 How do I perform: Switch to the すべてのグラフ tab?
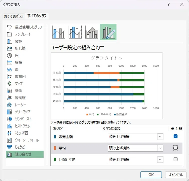(x=37, y=16)
